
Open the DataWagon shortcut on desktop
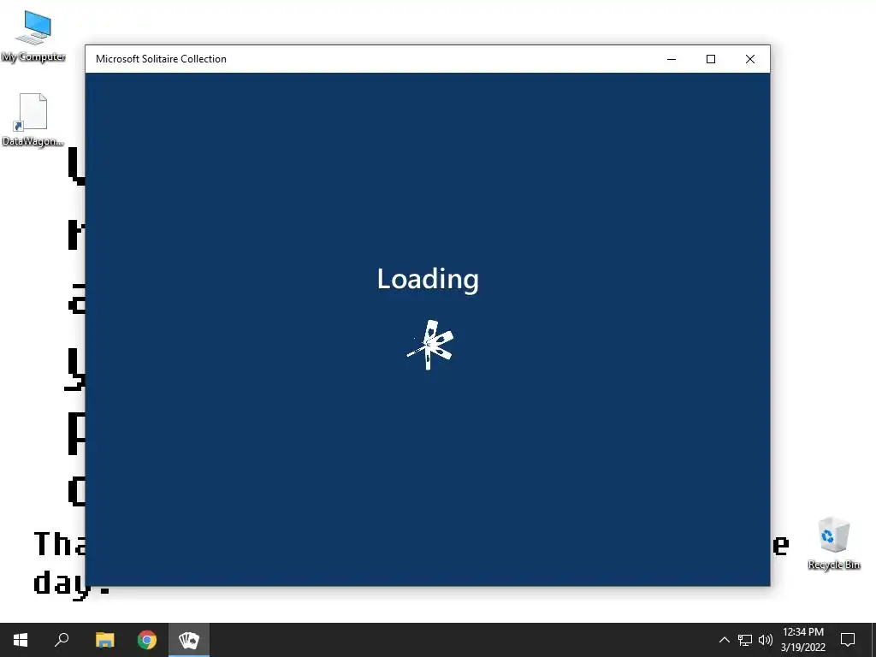pyautogui.click(x=33, y=120)
